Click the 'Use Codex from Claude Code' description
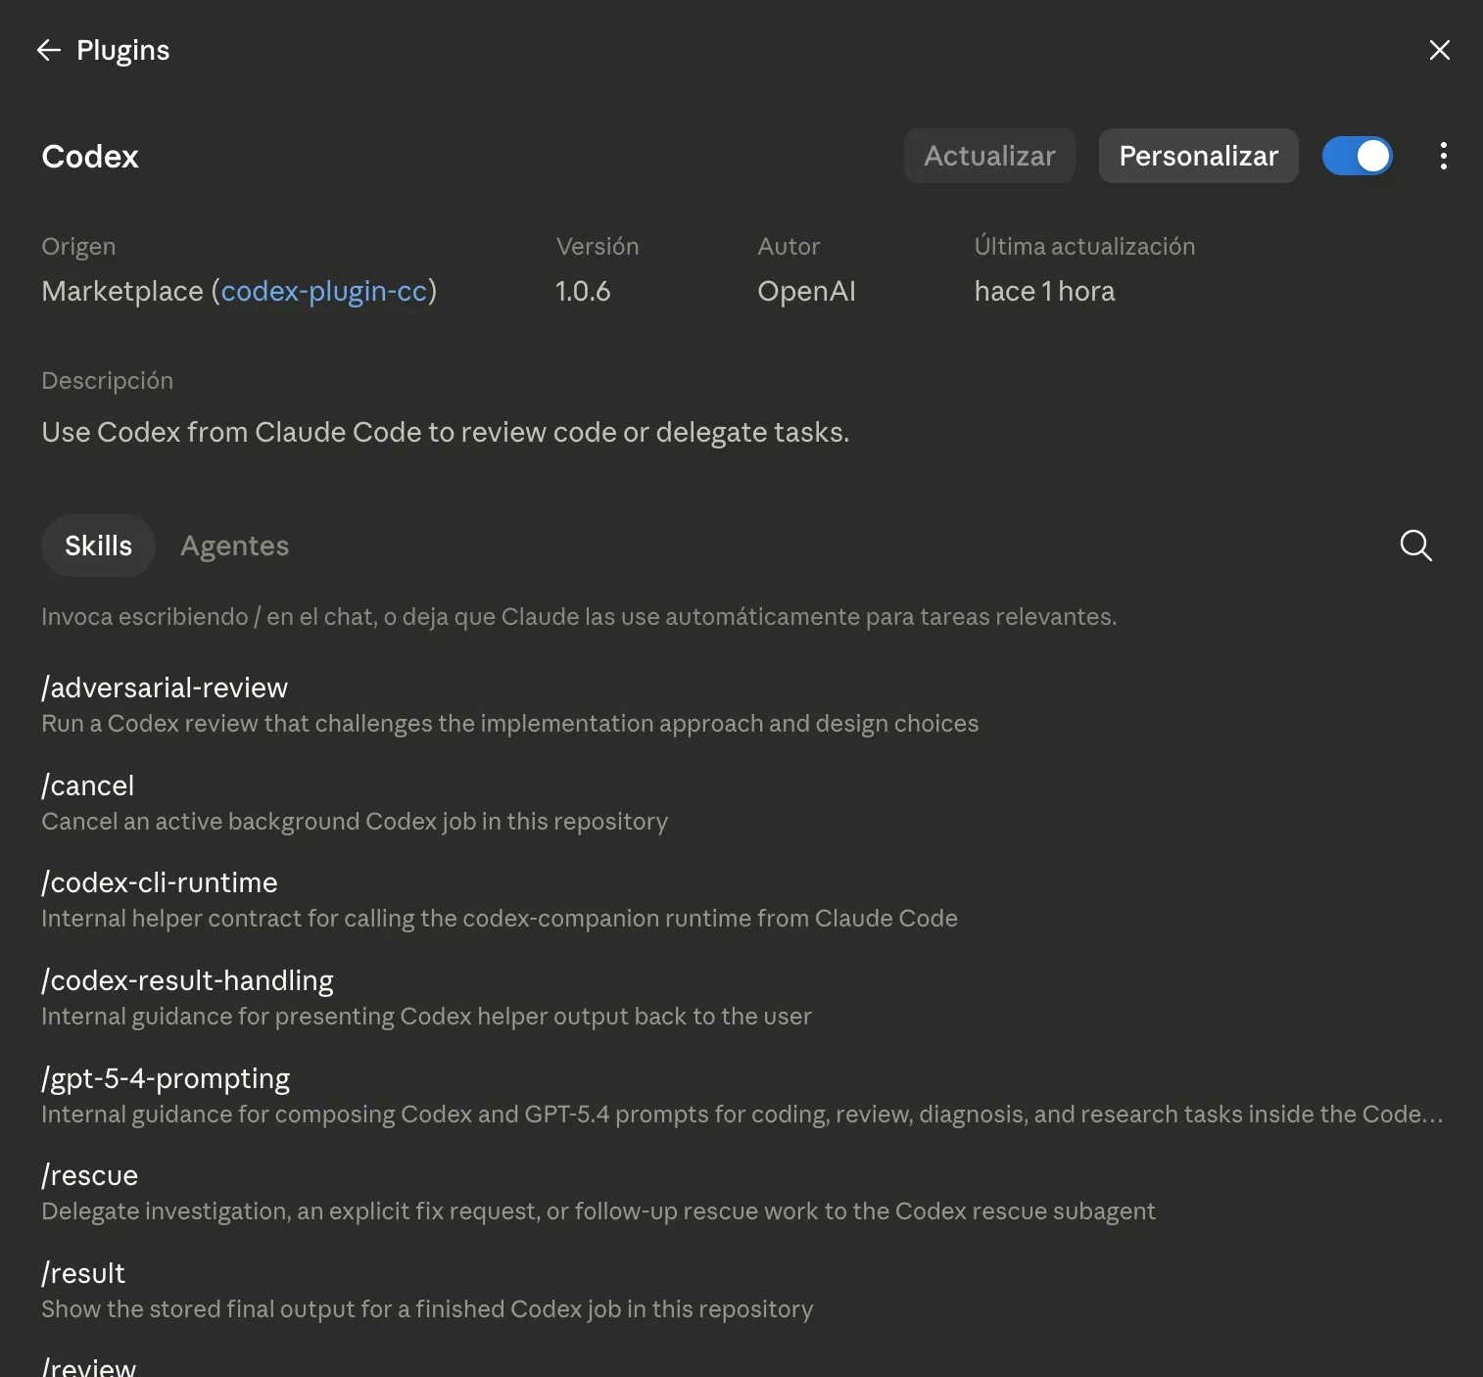Viewport: 1483px width, 1377px height. tap(446, 432)
